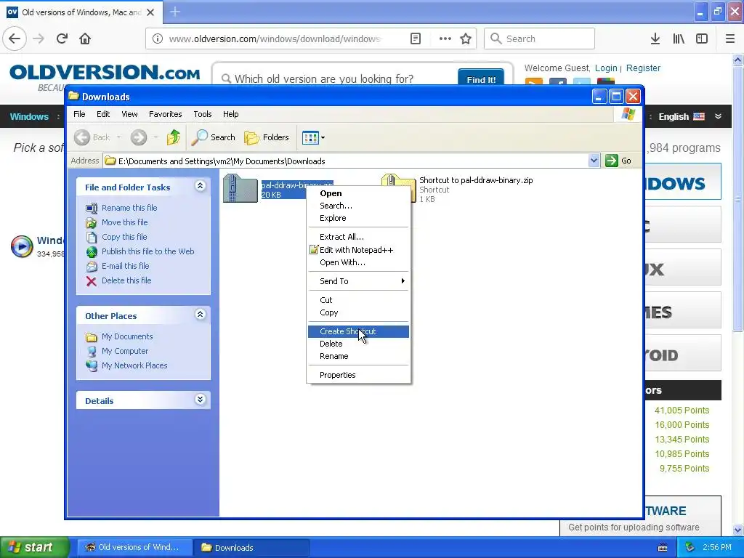
Task: Open the Help menu
Action: click(230, 114)
